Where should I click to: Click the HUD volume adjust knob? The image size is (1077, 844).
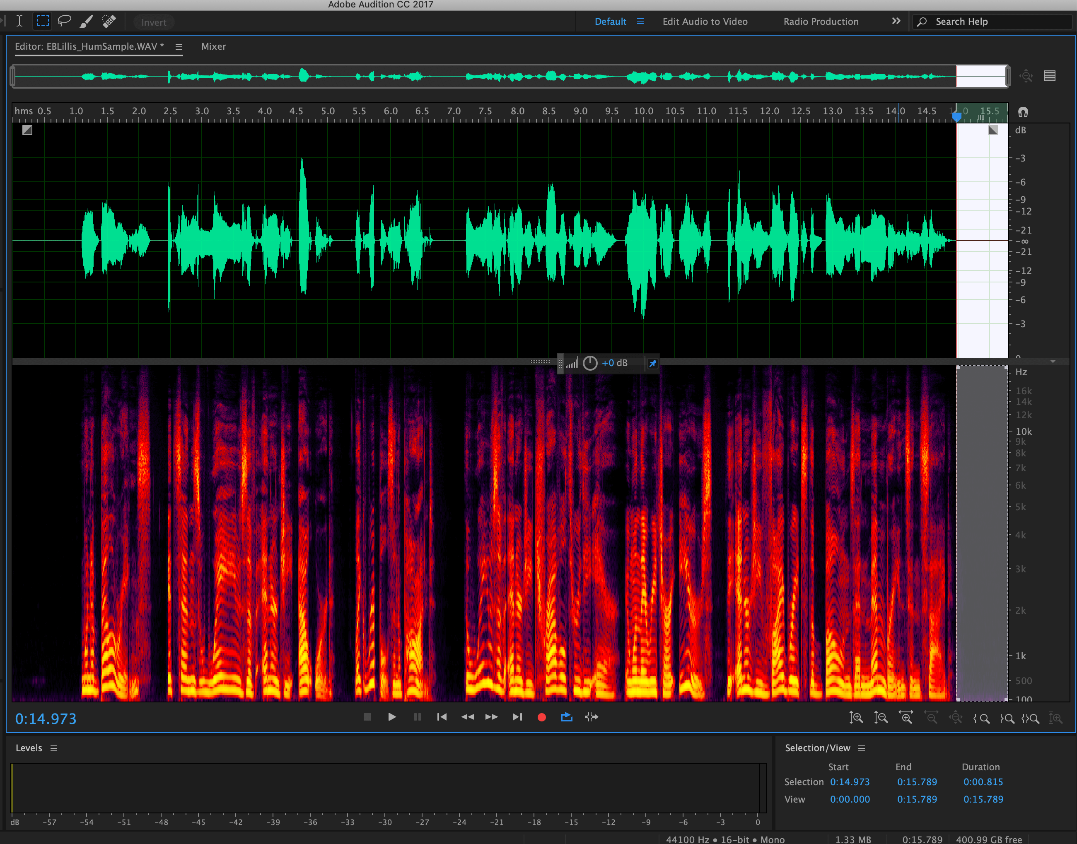[x=589, y=363]
